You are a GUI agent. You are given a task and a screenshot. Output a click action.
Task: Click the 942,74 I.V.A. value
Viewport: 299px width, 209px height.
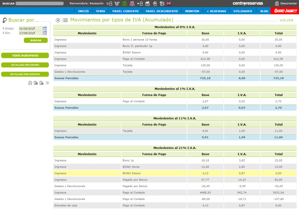click(242, 193)
